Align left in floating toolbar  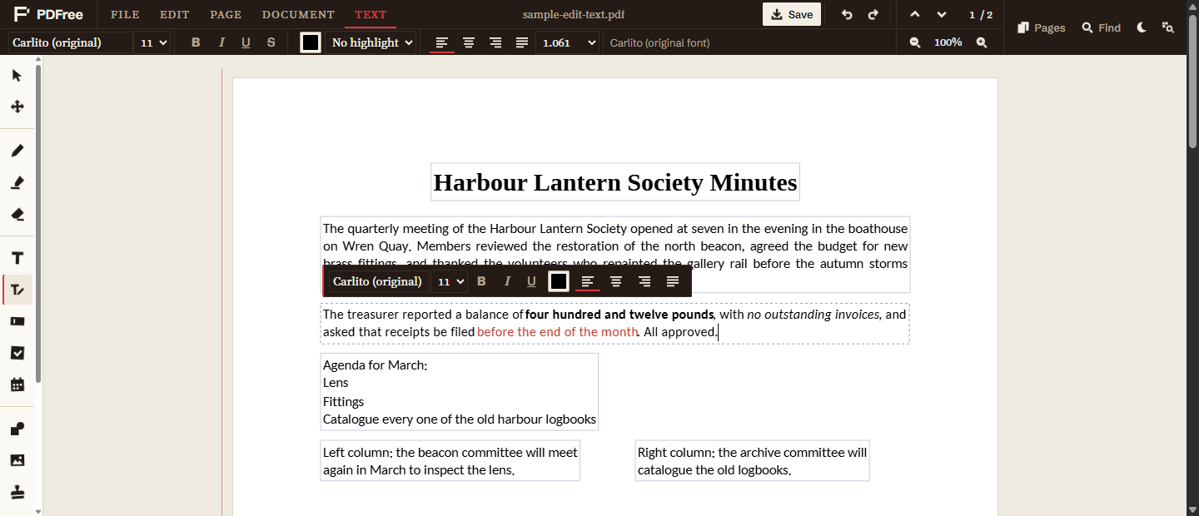point(588,281)
